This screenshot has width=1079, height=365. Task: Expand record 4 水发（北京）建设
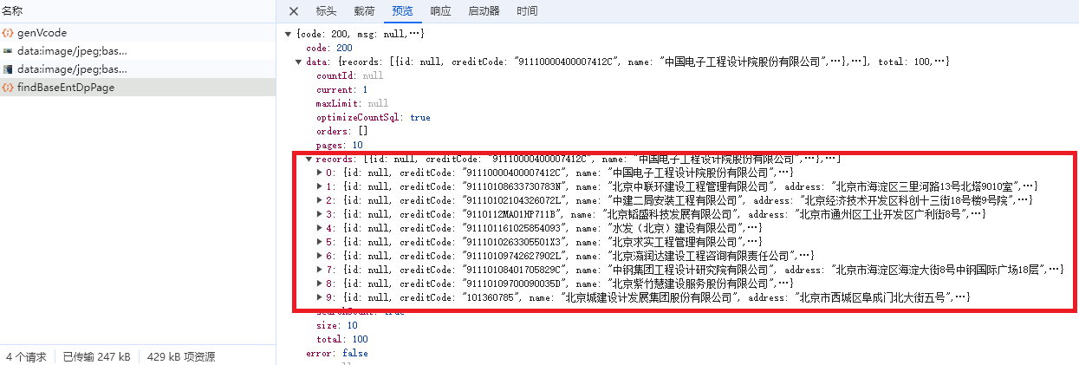320,228
